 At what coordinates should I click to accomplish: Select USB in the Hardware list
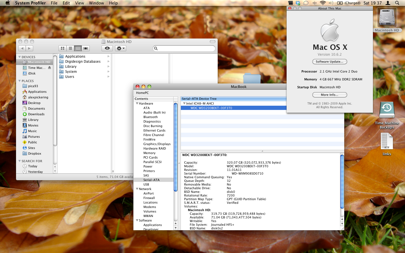pos(146,184)
